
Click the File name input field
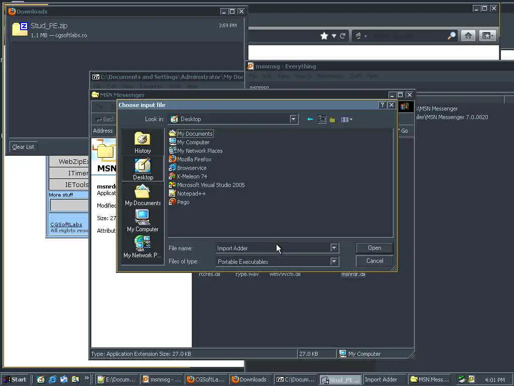(x=273, y=248)
